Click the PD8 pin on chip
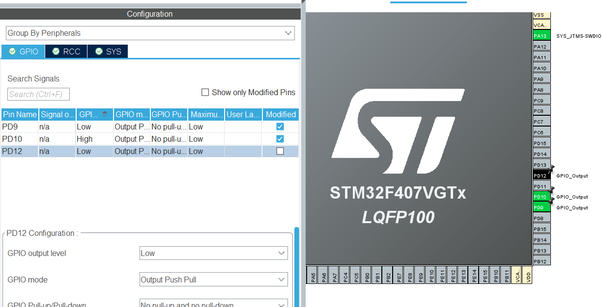Viewport: 602px width, 307px height. [542, 218]
